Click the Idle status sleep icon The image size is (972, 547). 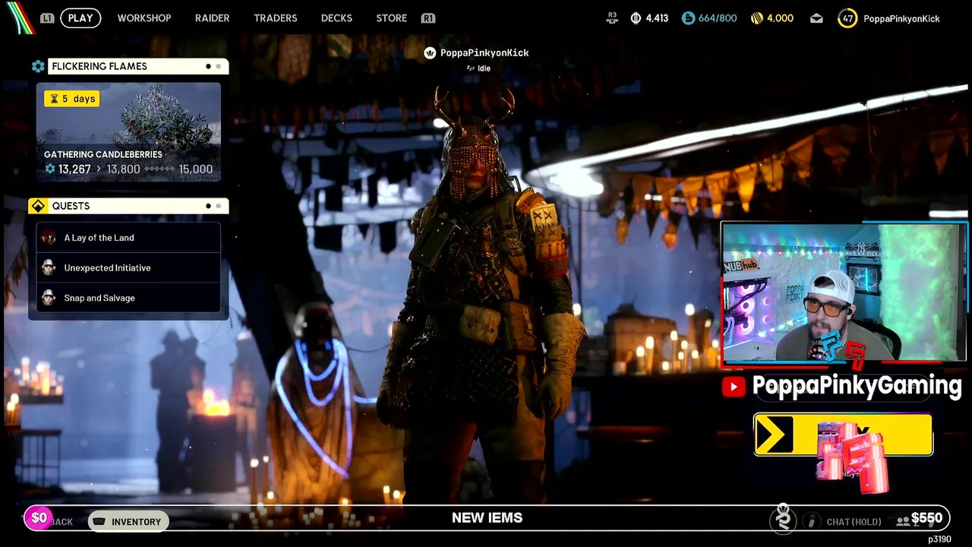pos(471,68)
